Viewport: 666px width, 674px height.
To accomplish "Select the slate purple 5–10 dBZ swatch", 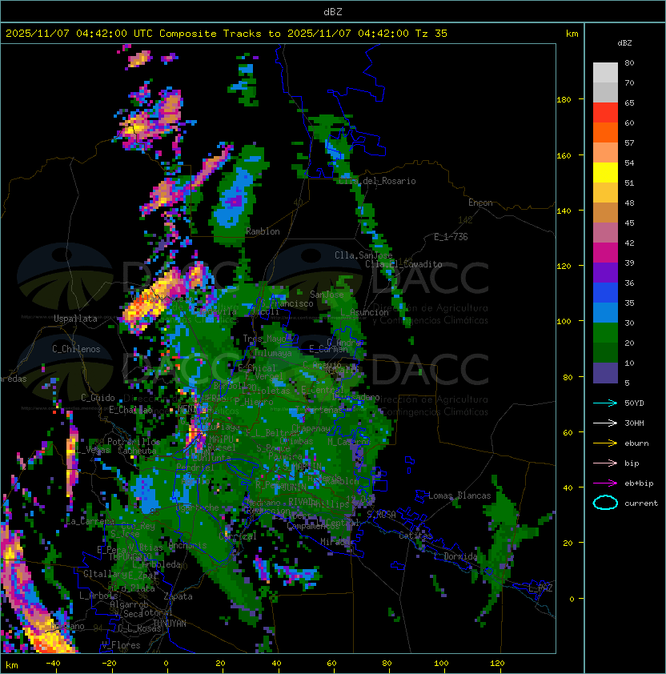I will (605, 373).
